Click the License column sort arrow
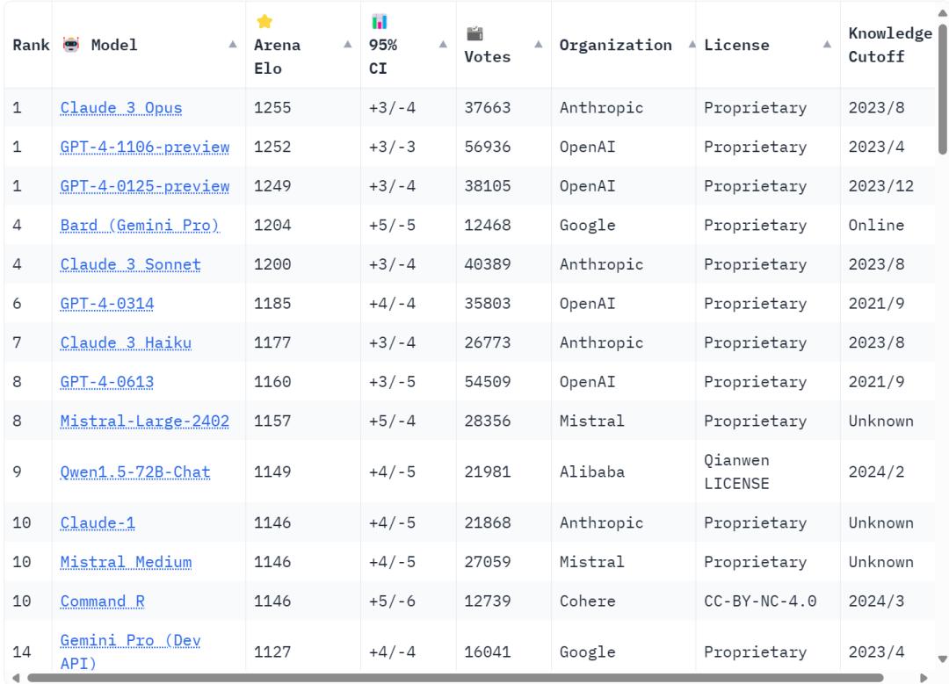Viewport: 949px width, 684px height. coord(827,45)
